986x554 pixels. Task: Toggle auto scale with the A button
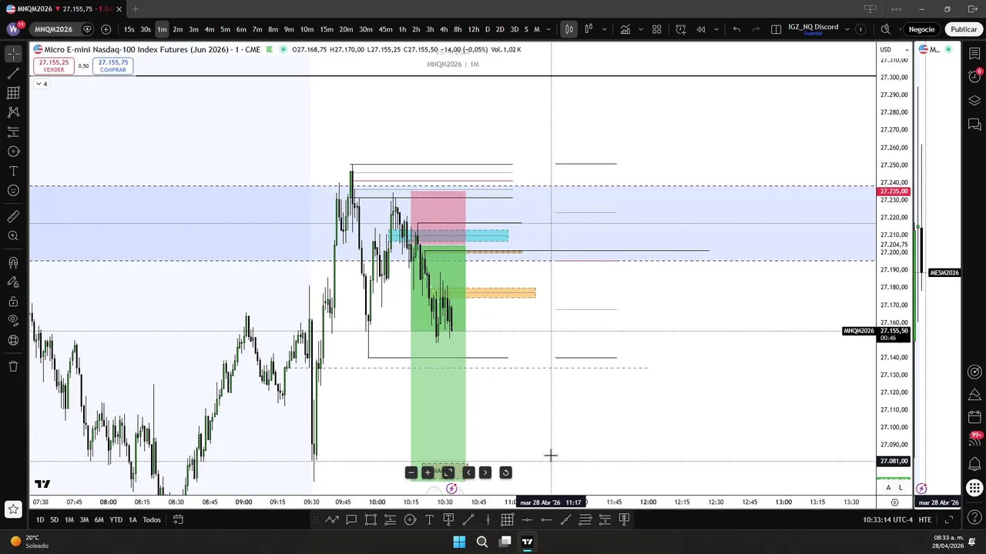[888, 488]
